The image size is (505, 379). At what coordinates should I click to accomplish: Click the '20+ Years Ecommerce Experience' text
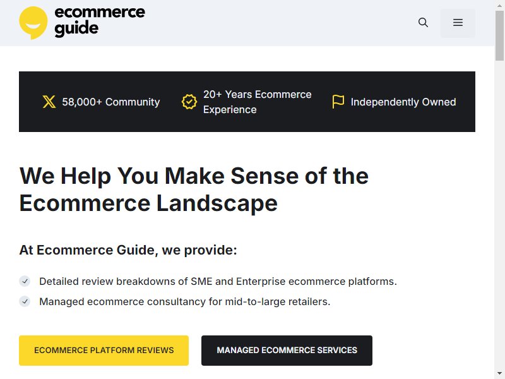coord(258,102)
